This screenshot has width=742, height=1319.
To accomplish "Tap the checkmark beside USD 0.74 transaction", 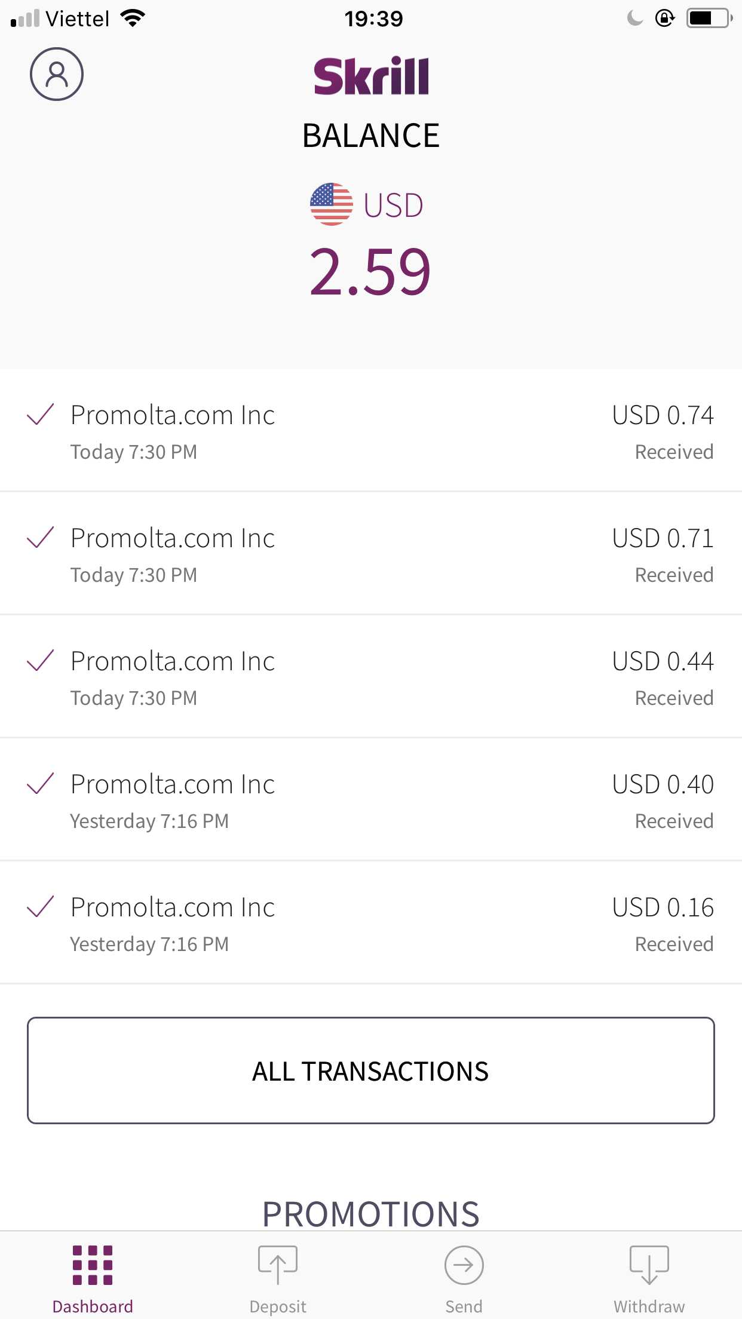I will (x=41, y=415).
